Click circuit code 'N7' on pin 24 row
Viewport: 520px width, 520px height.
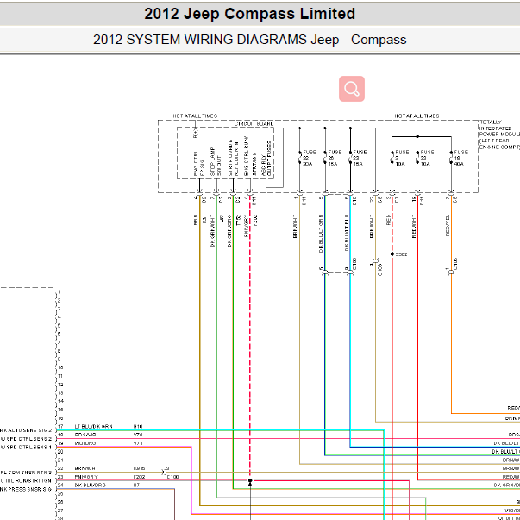136,486
